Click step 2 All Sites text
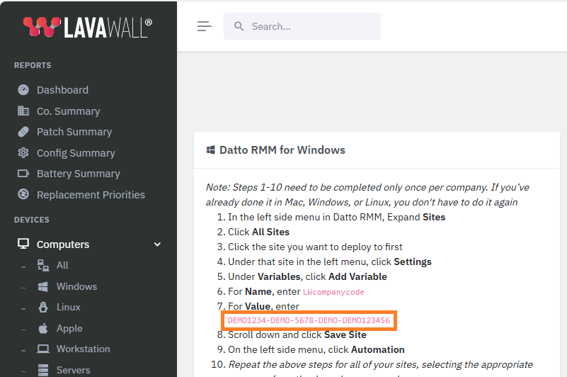567x377 pixels. coord(270,232)
